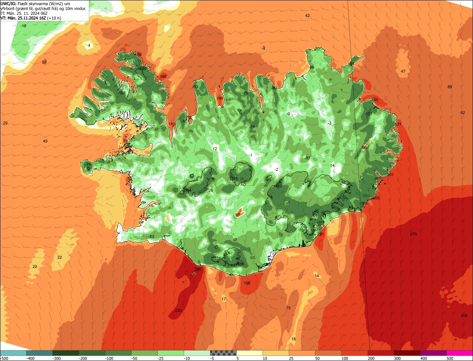Image resolution: width=473 pixels, height=361 pixels.
Task: Click the 500 legend tick label
Action: click(449, 358)
